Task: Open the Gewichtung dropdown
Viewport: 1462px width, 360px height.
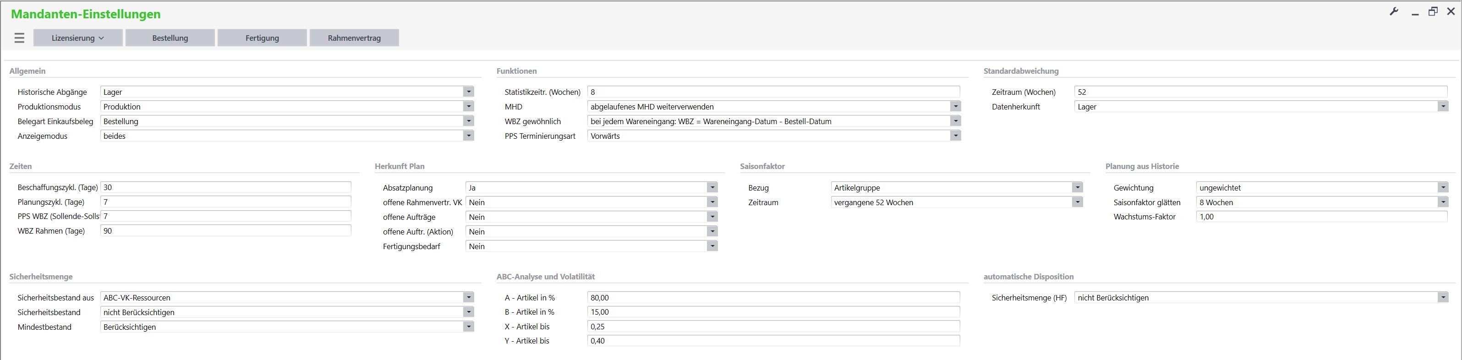Action: click(1442, 188)
